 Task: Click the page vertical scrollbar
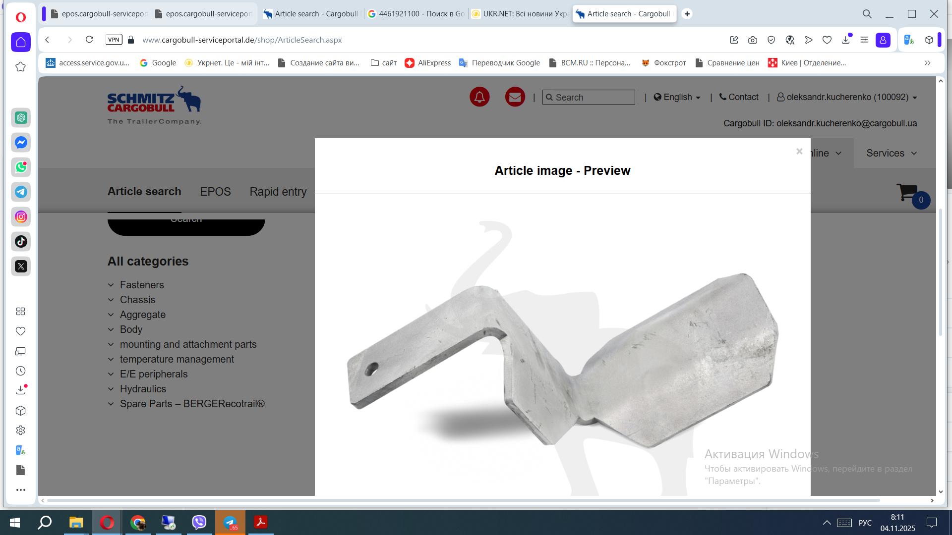click(x=941, y=272)
